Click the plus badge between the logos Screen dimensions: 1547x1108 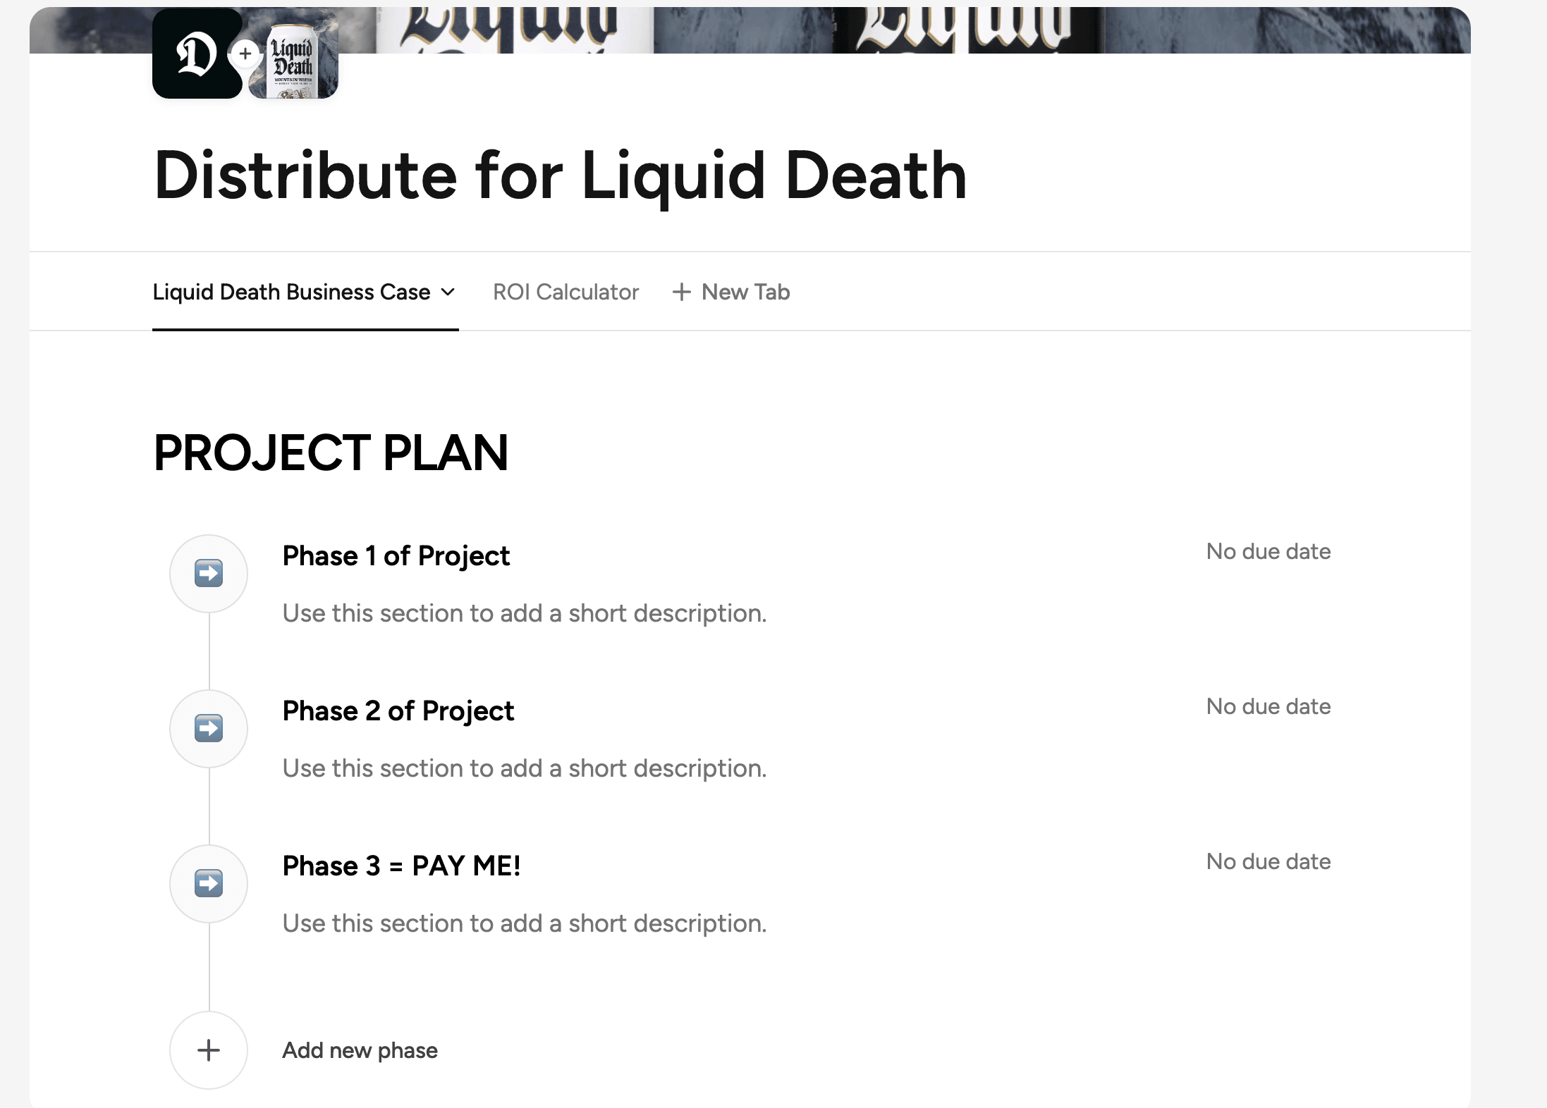click(x=245, y=54)
